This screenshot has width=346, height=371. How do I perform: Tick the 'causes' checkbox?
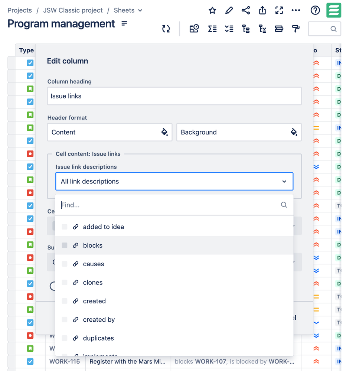pos(64,264)
